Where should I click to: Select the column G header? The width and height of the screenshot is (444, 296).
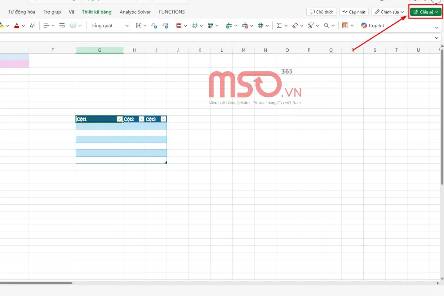pyautogui.click(x=100, y=50)
